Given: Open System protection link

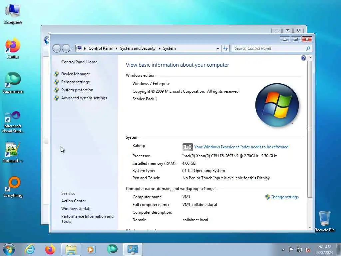Looking at the screenshot, I should (77, 90).
